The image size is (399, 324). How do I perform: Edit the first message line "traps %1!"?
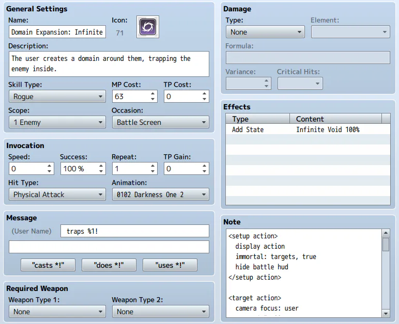point(135,231)
